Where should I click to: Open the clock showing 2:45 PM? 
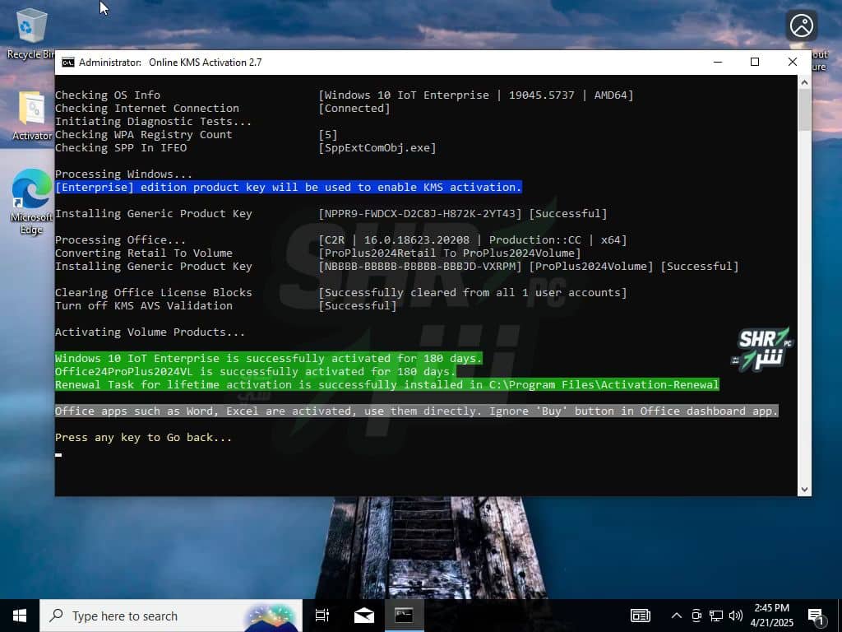[771, 616]
